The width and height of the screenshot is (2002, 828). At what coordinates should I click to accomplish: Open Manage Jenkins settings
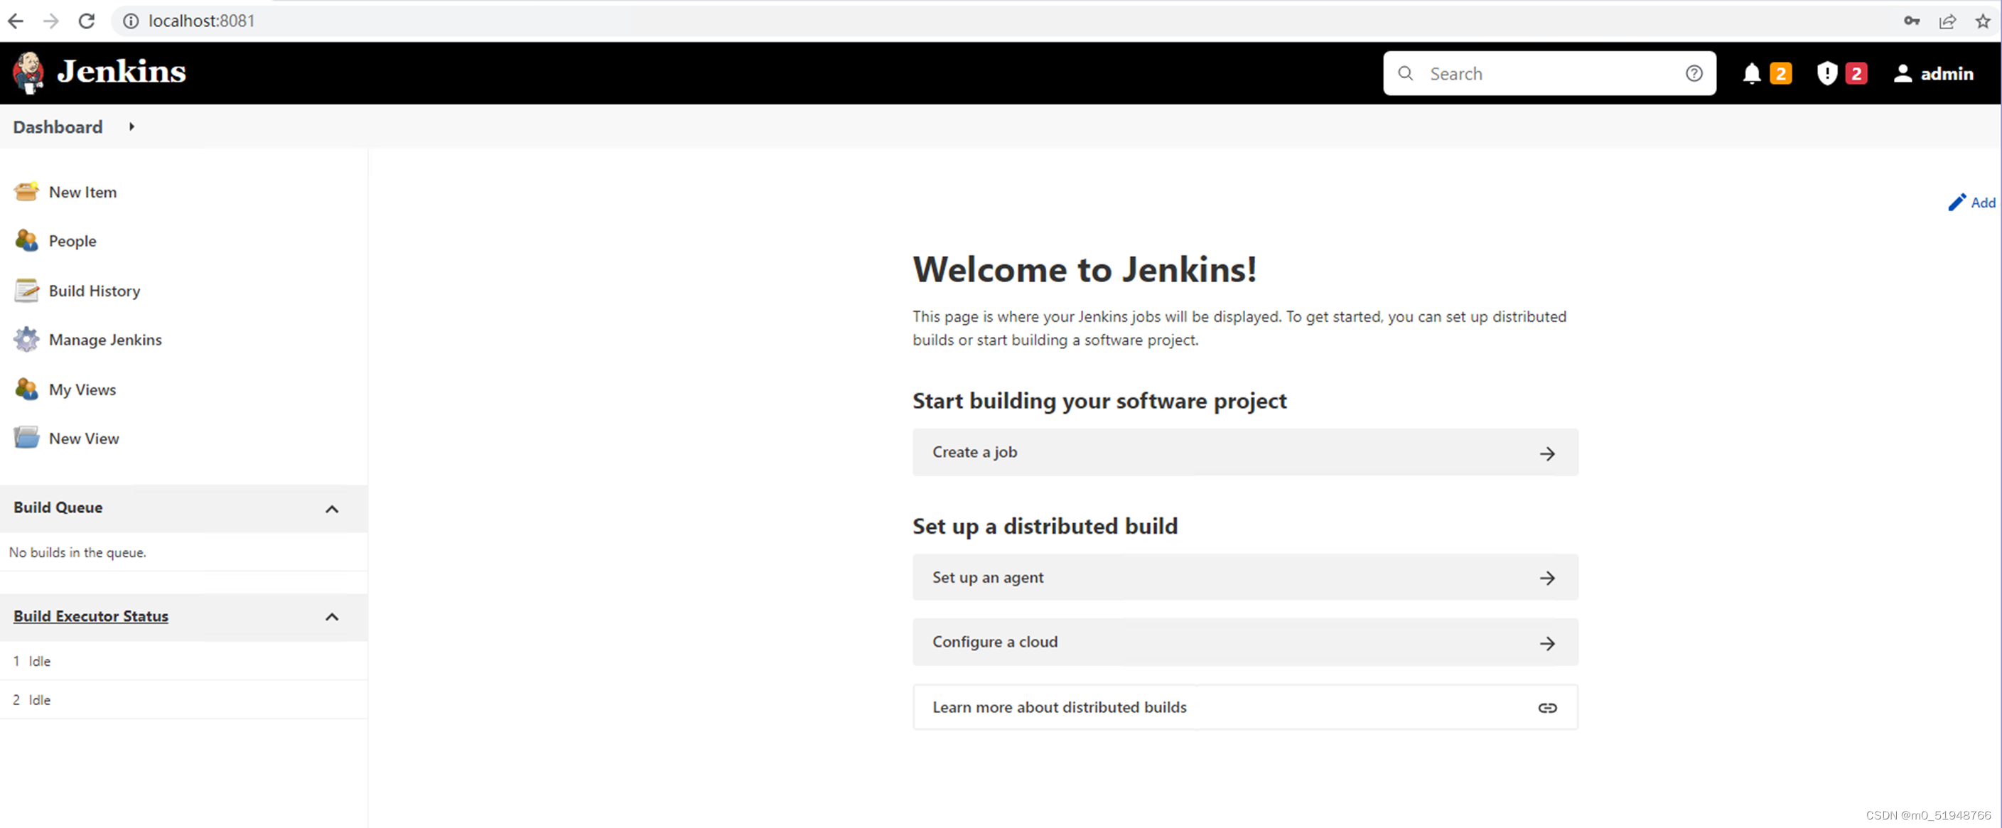[105, 340]
